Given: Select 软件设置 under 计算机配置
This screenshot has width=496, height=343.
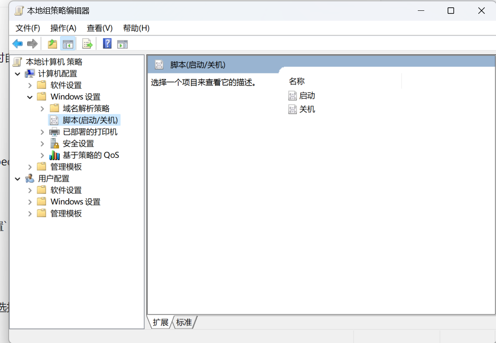Looking at the screenshot, I should click(66, 85).
